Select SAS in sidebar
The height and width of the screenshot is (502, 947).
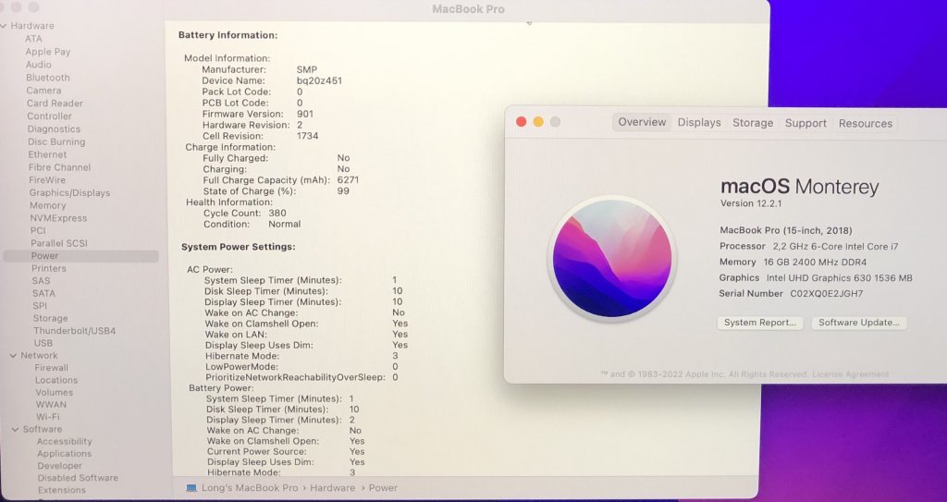tap(41, 281)
